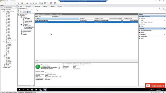Viewport: 166px width, 93px height.
Task: Click the Name column header
Action: (57, 19)
